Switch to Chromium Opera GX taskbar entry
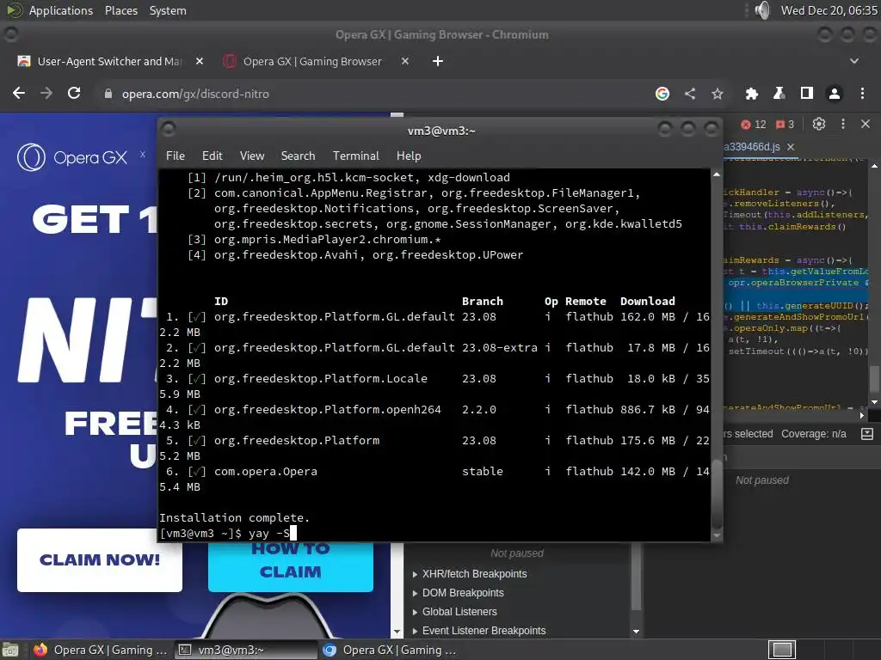The width and height of the screenshot is (881, 660). coord(390,650)
